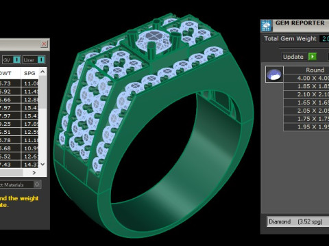The height and width of the screenshot is (246, 329).
Task: Click the scroll-up arrow of the weight table
Action: point(42,72)
